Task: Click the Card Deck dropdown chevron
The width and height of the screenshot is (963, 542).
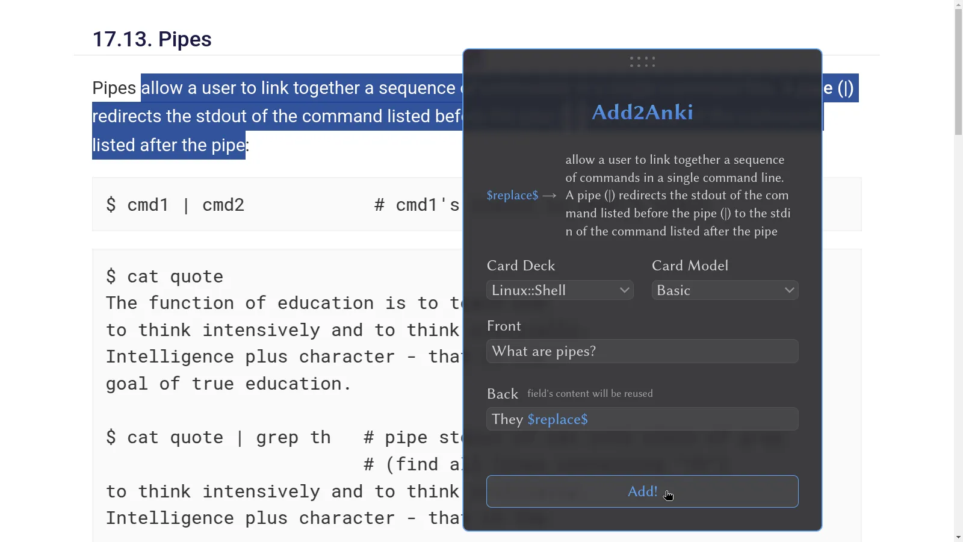Action: (x=624, y=290)
